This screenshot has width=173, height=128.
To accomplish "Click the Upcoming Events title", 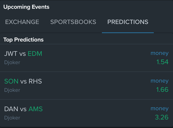I will click(26, 7).
